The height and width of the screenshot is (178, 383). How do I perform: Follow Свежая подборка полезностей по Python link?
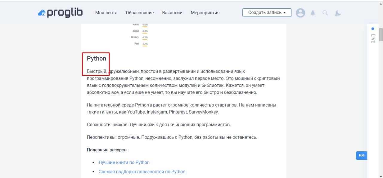click(x=142, y=172)
